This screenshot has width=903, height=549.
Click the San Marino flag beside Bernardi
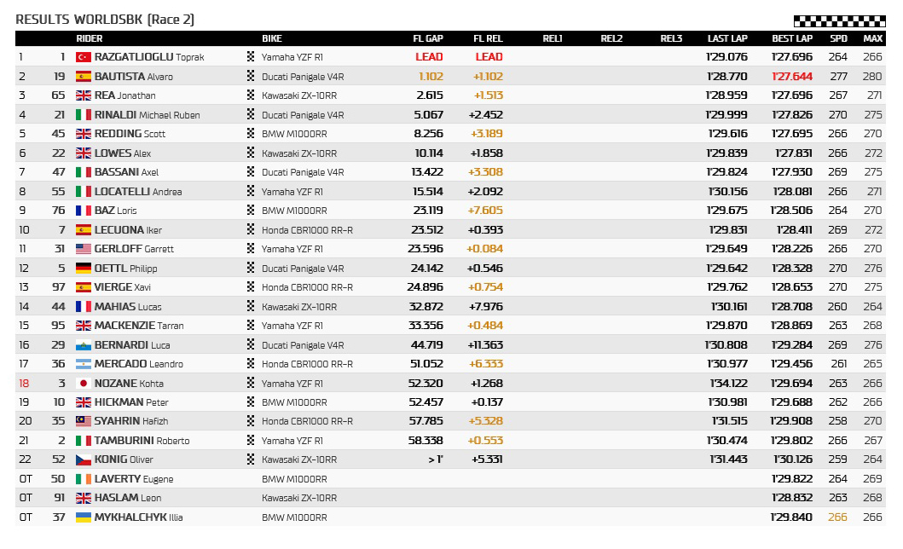click(84, 345)
